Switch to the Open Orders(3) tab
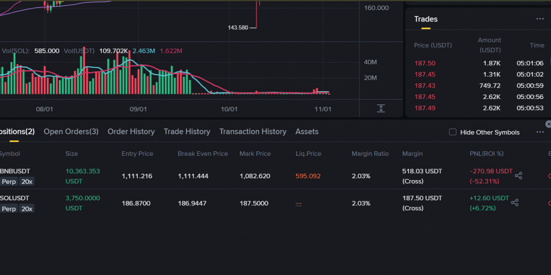The image size is (551, 275). click(x=71, y=132)
